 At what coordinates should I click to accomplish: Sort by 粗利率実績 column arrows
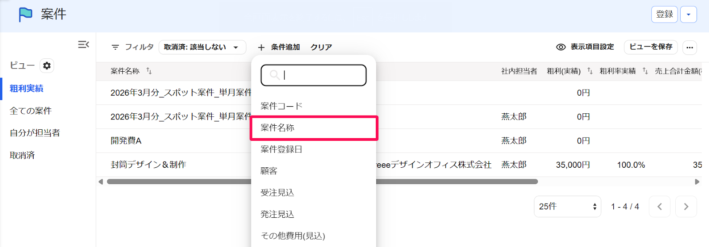point(645,71)
